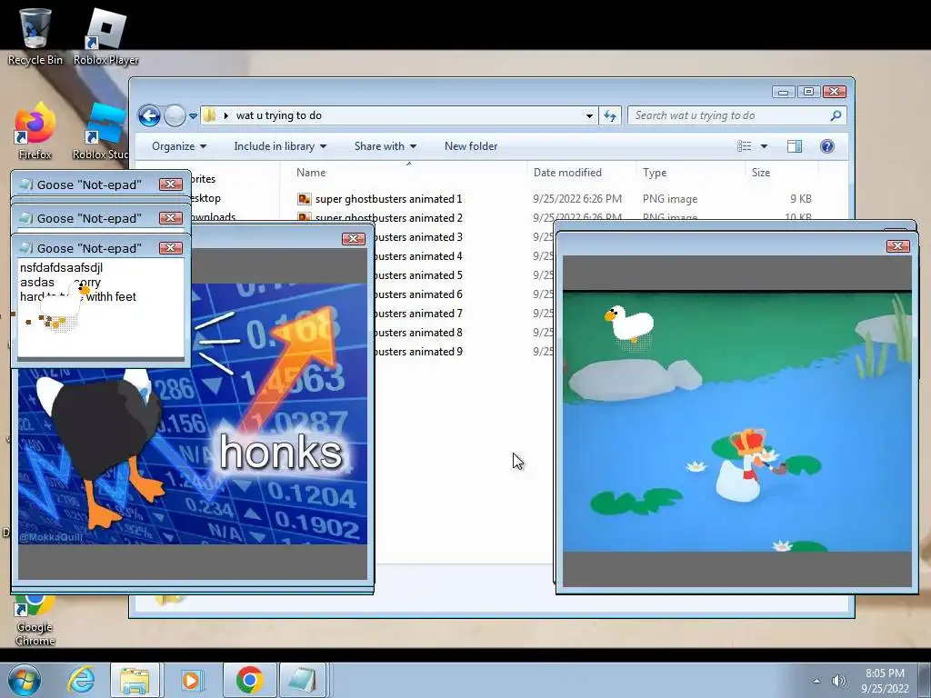Click the PNG image type of animated 1
The image size is (931, 698).
coord(670,199)
